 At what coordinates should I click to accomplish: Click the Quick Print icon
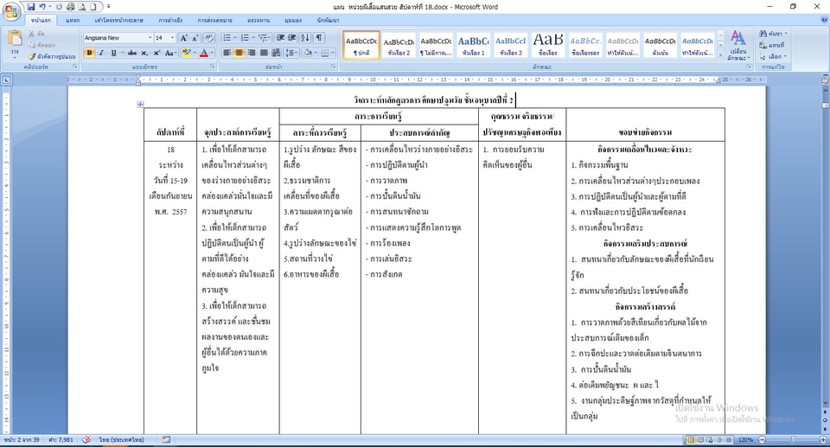(70, 7)
